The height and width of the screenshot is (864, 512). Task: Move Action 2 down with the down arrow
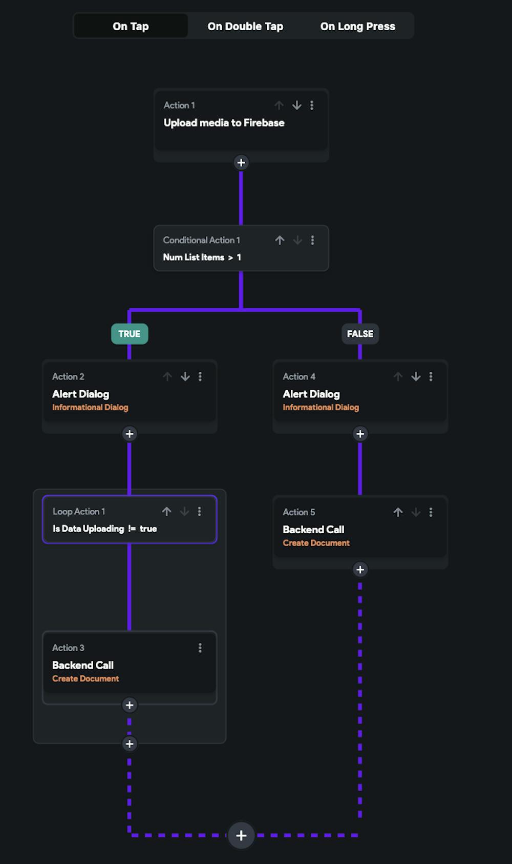pyautogui.click(x=185, y=376)
